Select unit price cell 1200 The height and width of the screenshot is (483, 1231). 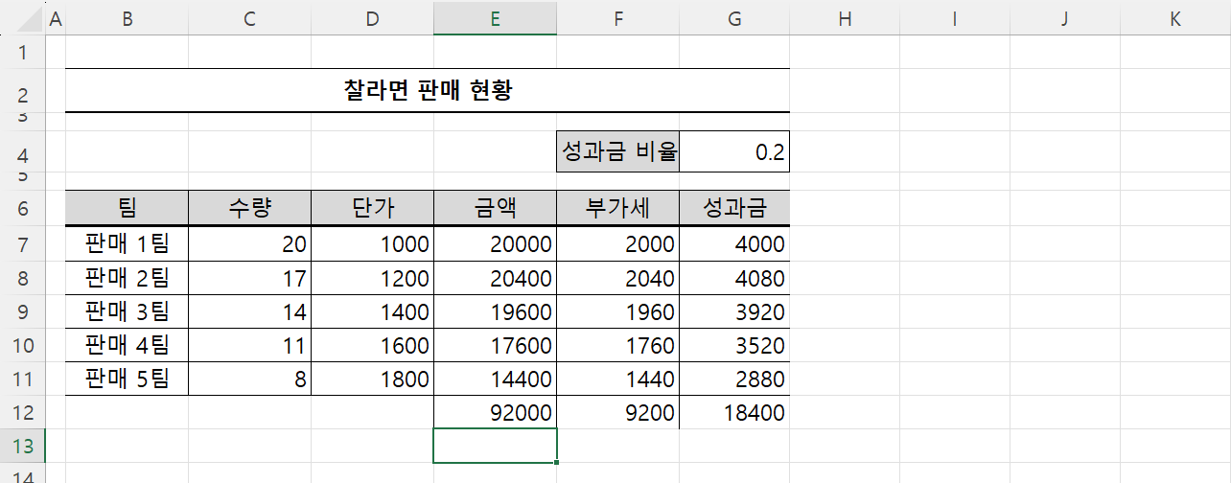(372, 278)
